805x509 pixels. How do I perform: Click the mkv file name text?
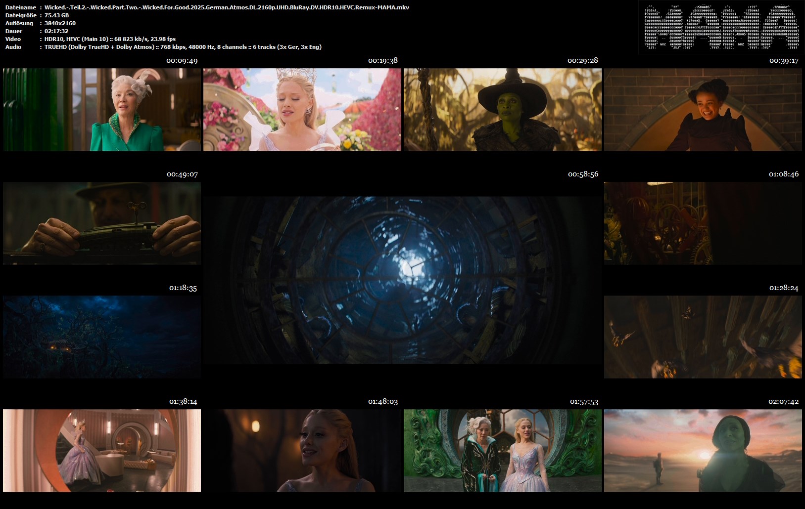click(x=227, y=7)
